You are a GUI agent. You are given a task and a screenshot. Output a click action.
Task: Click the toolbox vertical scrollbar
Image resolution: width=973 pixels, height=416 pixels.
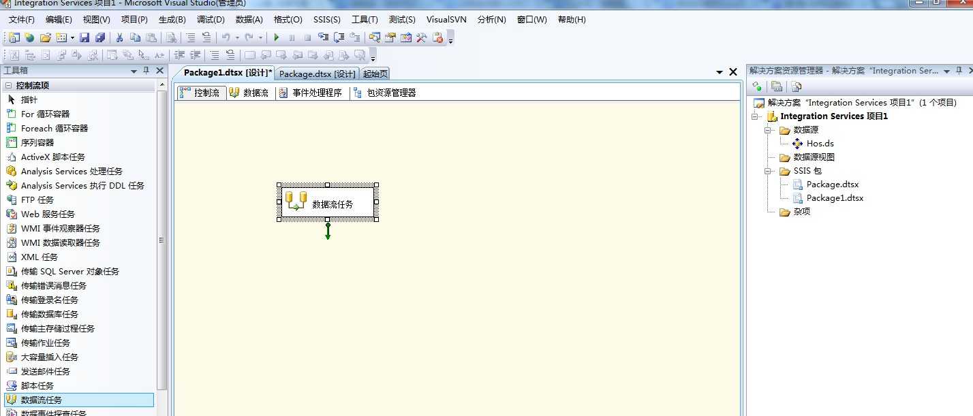tap(161, 240)
